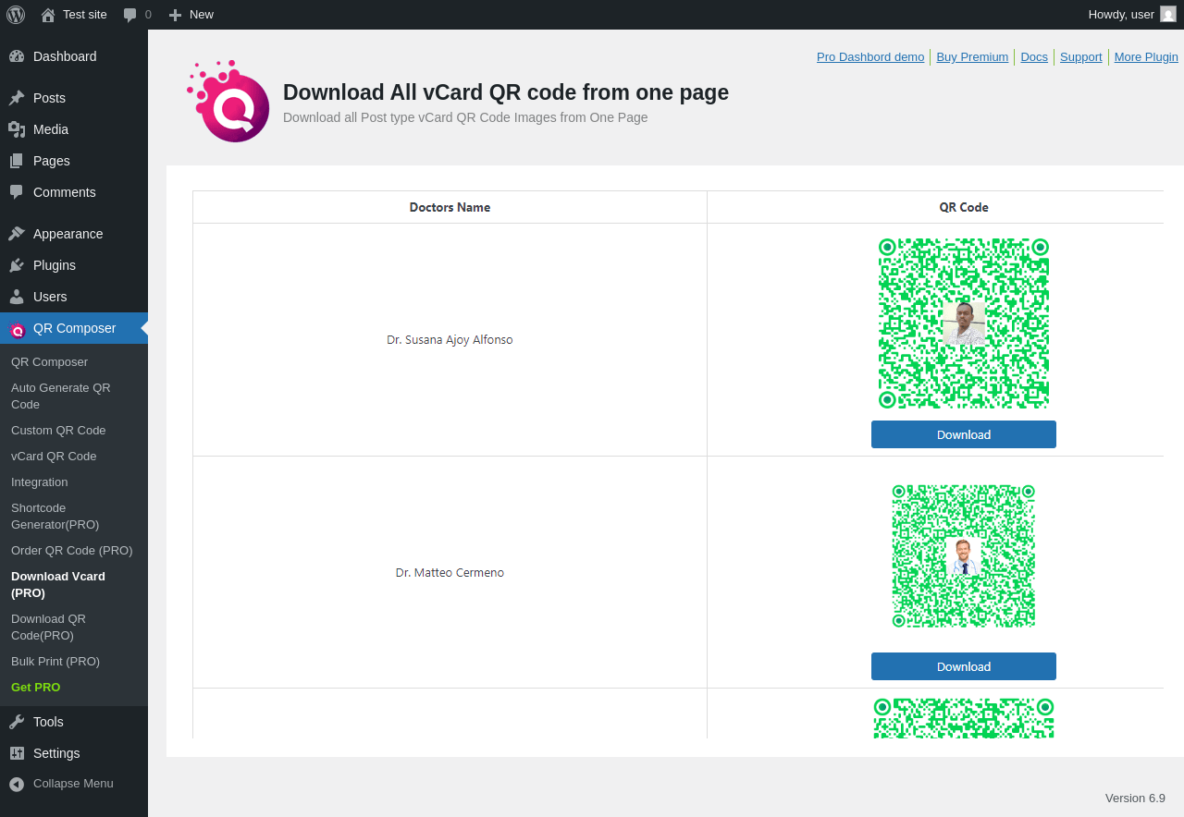Screen dimensions: 1184x817
Task: Open the Test site home icon
Action: [48, 15]
